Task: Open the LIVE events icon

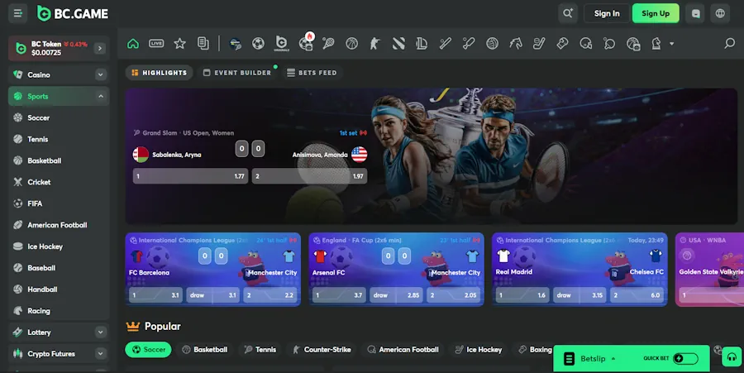Action: coord(156,44)
